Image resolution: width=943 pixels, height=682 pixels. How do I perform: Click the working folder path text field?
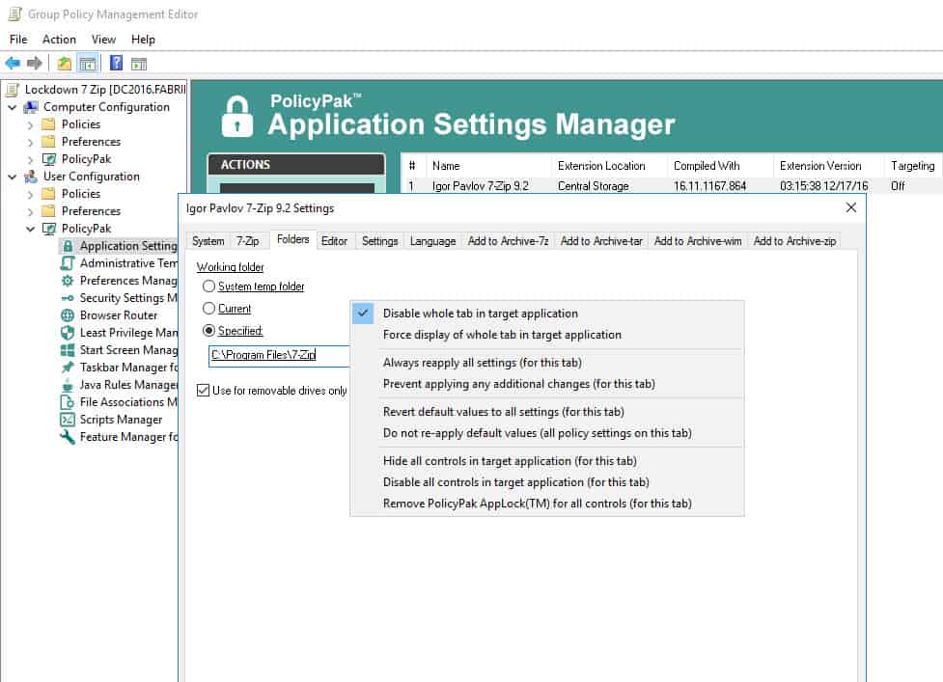(x=279, y=355)
